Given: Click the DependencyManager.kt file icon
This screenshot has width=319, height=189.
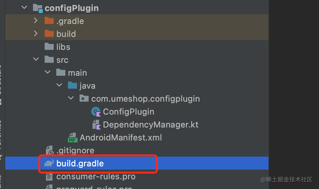Looking at the screenshot, I should [x=96, y=125].
